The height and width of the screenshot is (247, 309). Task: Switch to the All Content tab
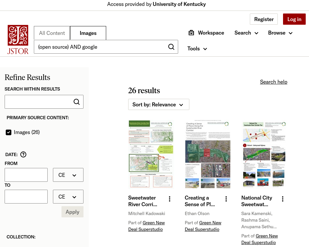point(52,33)
